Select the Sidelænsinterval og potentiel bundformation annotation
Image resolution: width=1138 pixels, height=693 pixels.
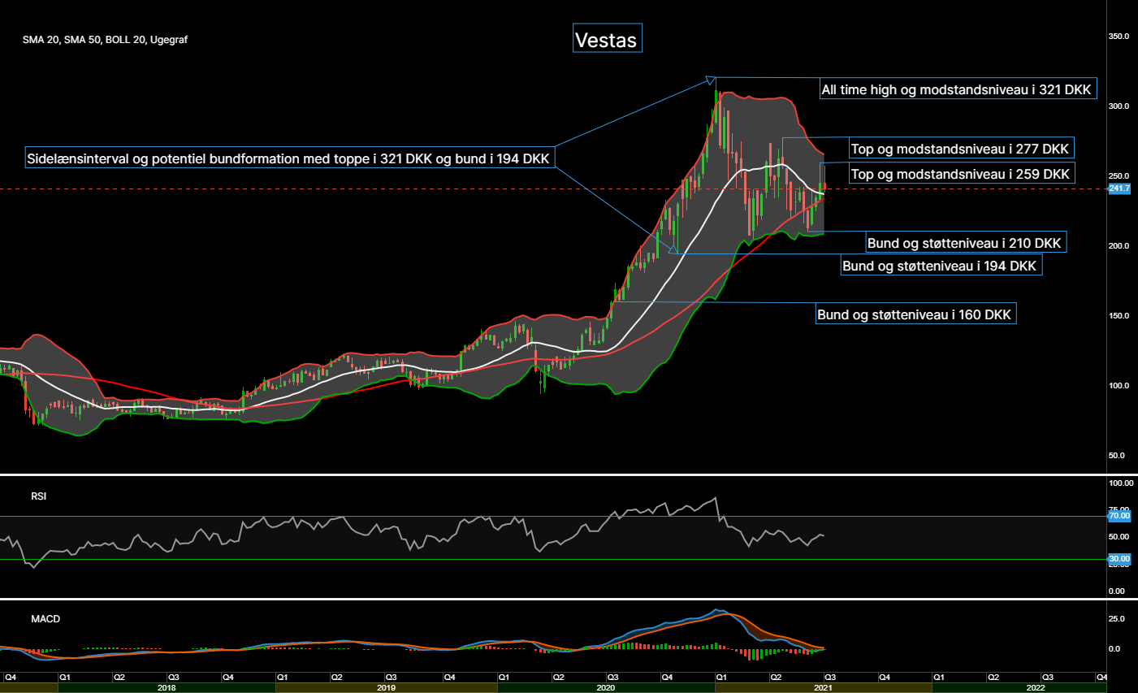click(288, 158)
